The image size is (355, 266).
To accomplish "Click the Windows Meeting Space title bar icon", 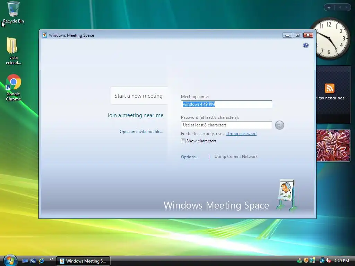I will (x=45, y=35).
